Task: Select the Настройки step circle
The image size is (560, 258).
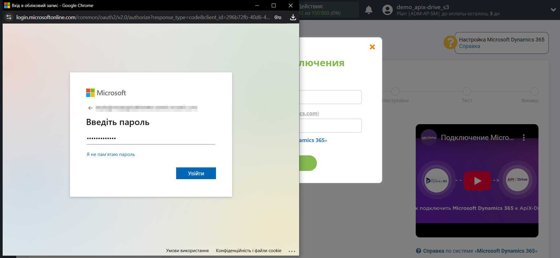Action: 395,91
